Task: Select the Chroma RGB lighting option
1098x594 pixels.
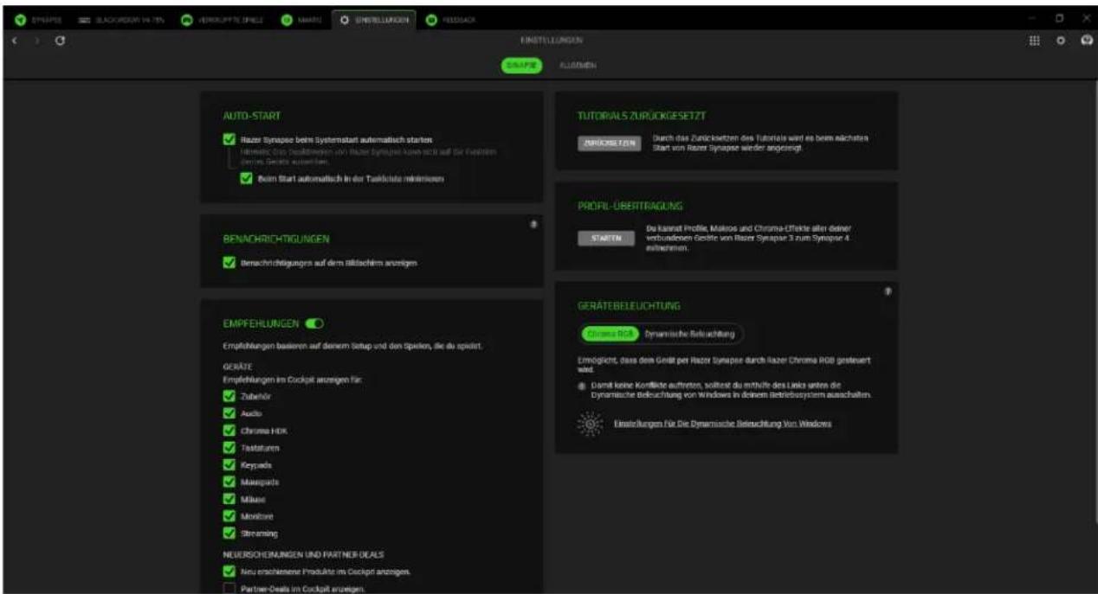Action: click(611, 334)
